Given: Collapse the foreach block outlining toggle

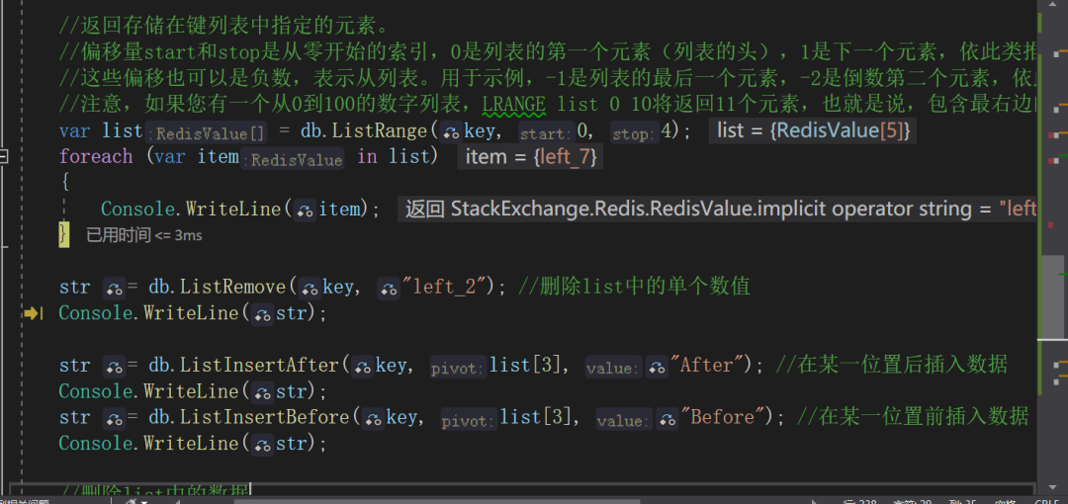Looking at the screenshot, I should point(3,157).
